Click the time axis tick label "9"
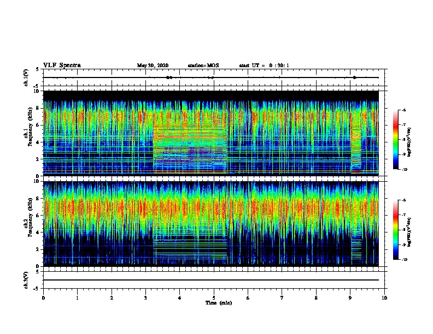Screen dimensions: 433x334 350,298
